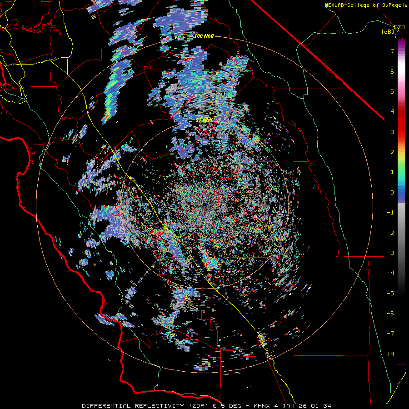Screen dimensions: 409x409
Task: Click the -7 value on the ZDR scale
Action: (390, 334)
